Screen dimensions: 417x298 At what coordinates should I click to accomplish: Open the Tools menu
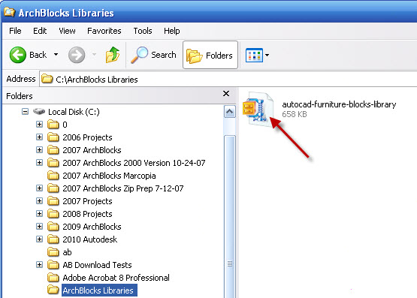143,31
